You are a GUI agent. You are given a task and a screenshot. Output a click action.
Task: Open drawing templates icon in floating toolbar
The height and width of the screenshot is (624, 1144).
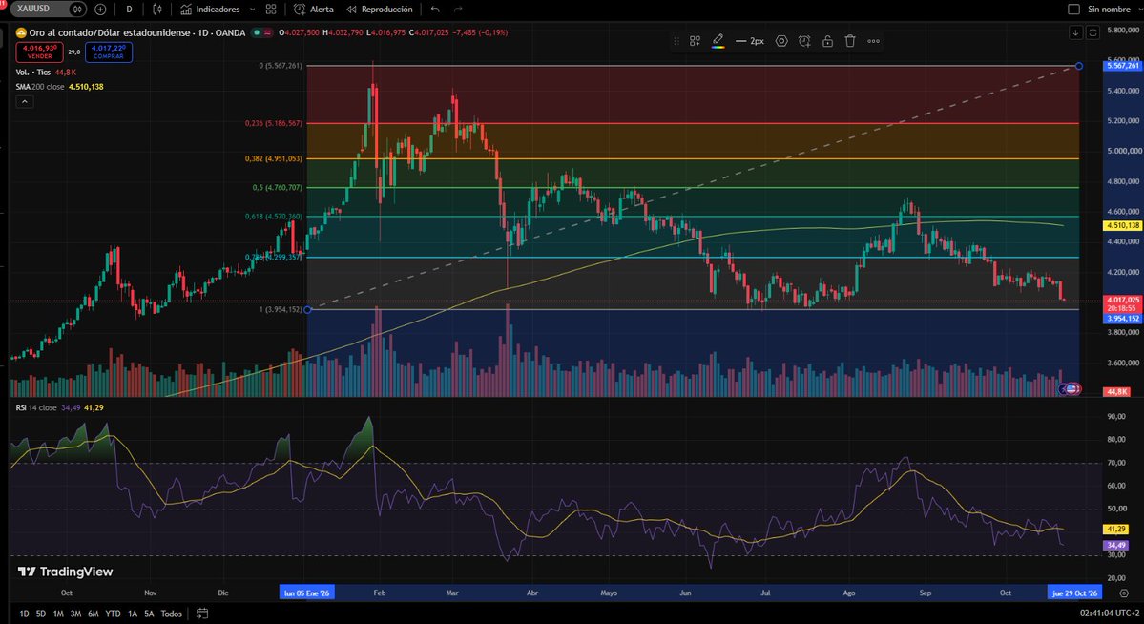coord(696,41)
